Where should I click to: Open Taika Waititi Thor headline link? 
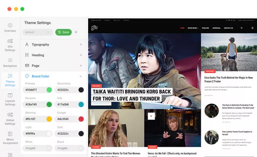point(132,95)
